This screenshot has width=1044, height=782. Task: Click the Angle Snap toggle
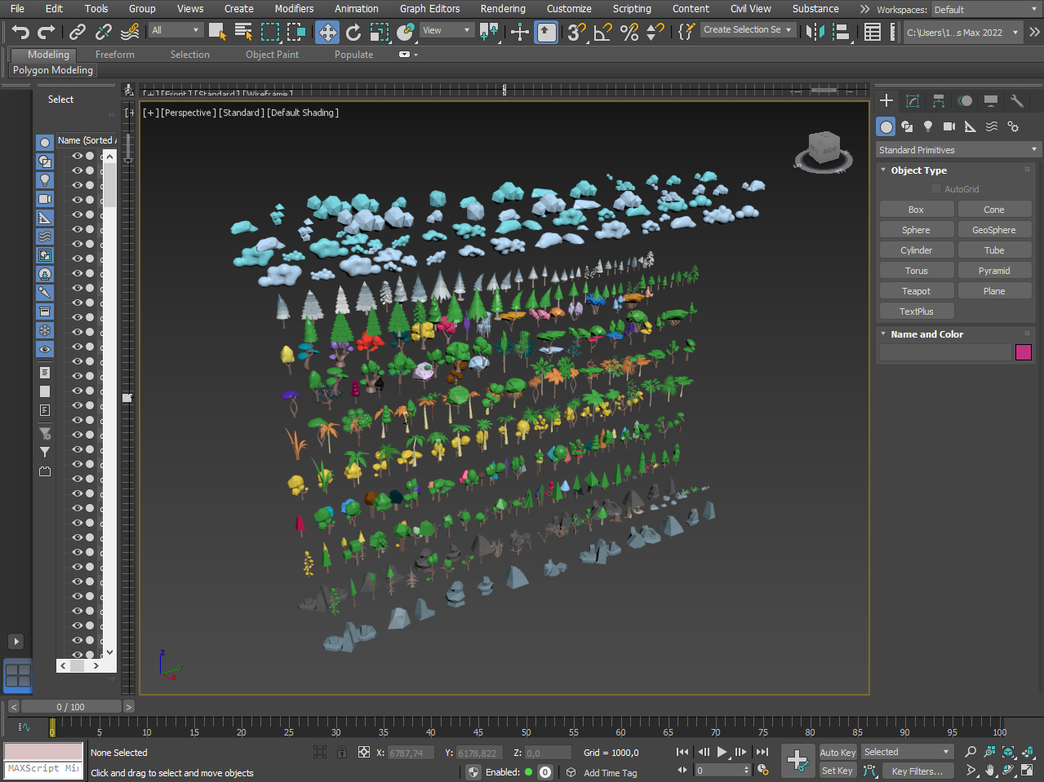[603, 32]
